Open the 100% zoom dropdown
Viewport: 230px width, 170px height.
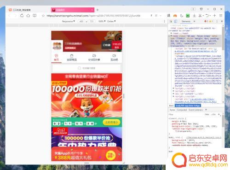[102, 21]
